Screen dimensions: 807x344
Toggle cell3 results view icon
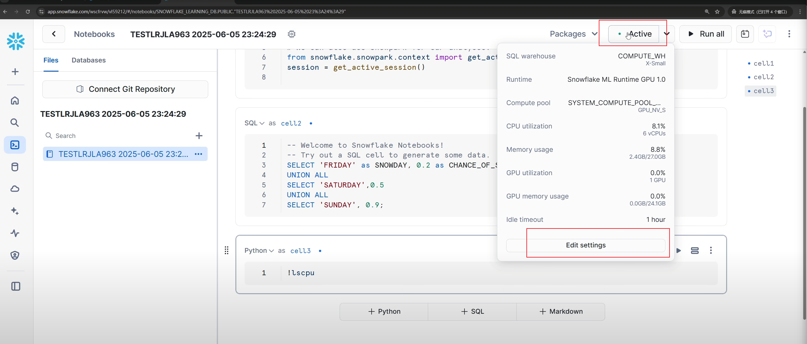(695, 251)
